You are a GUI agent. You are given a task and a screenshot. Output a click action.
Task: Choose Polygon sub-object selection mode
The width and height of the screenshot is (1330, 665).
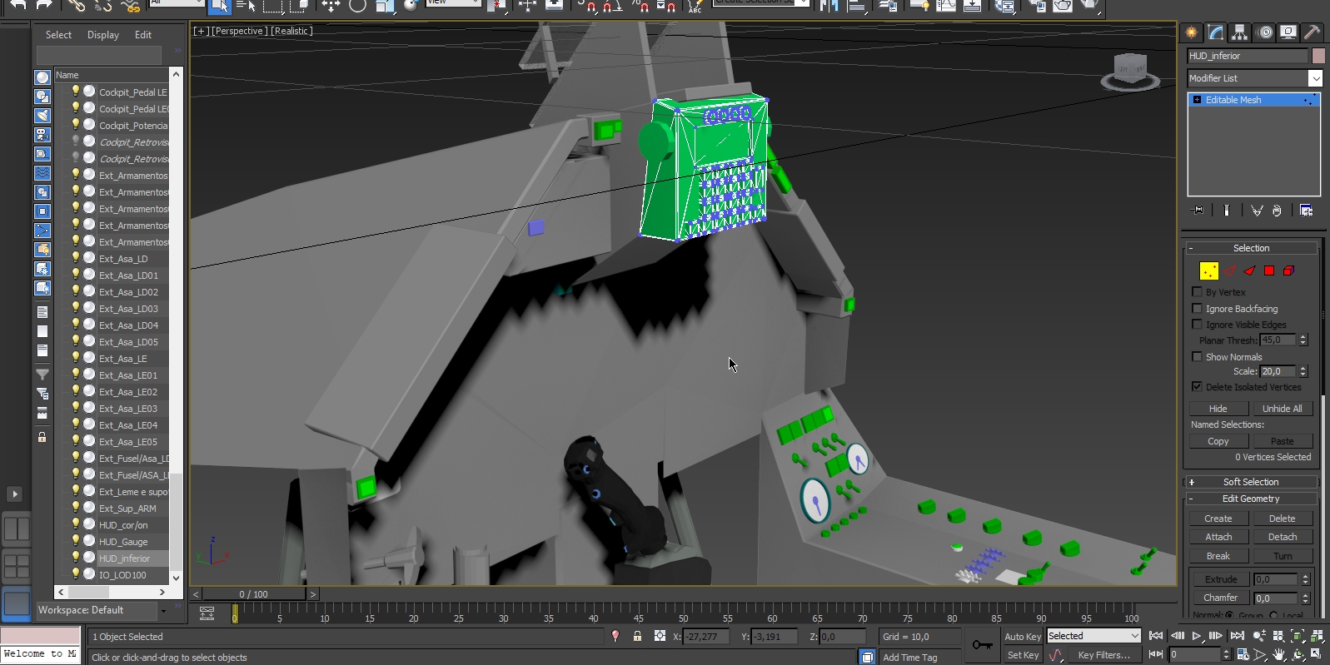pyautogui.click(x=1269, y=270)
